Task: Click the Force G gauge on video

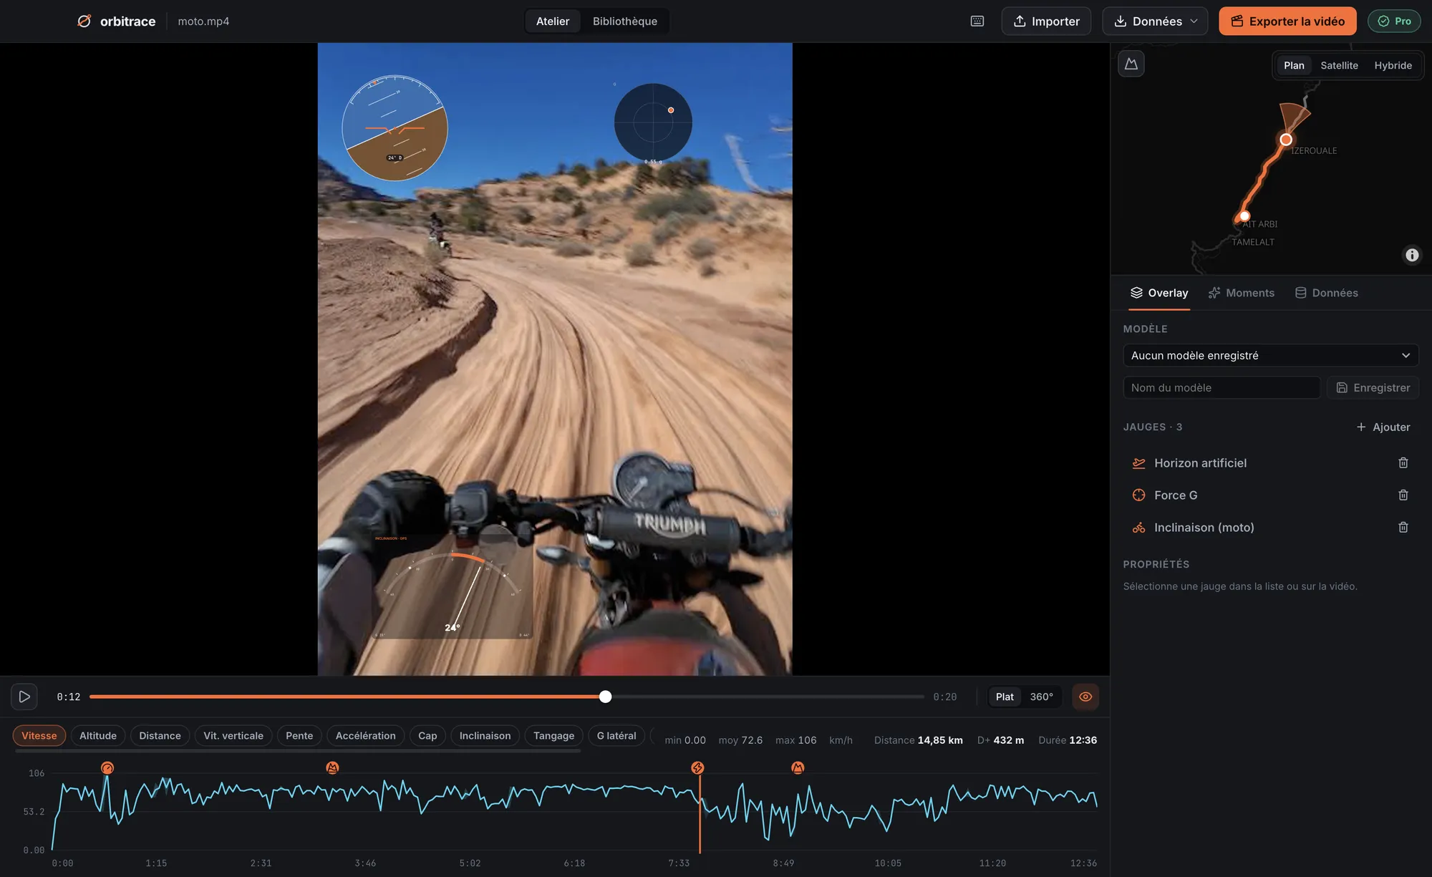Action: [x=653, y=123]
